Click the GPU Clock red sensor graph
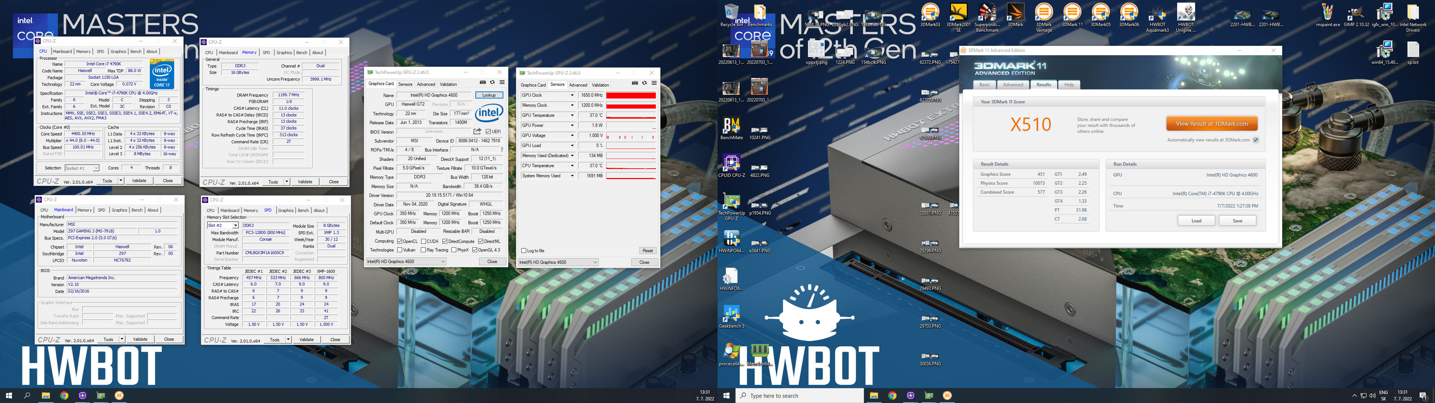 pos(631,95)
